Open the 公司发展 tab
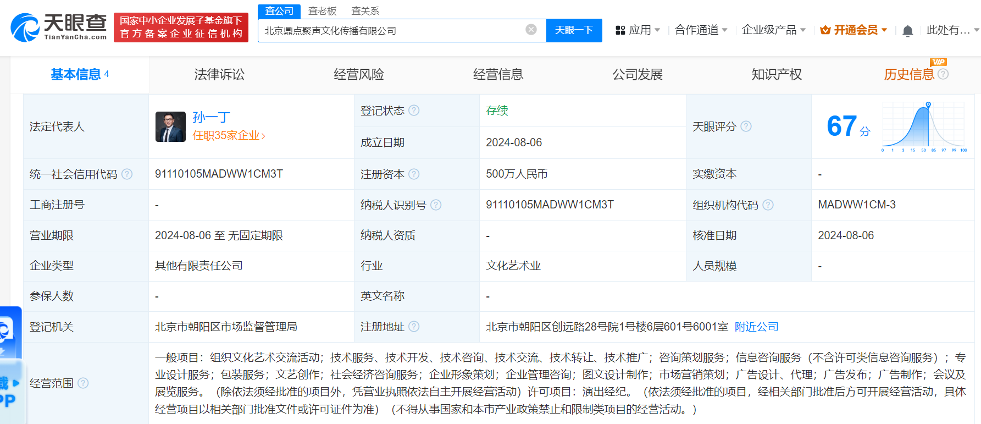Viewport: 981px width, 424px height. (638, 74)
